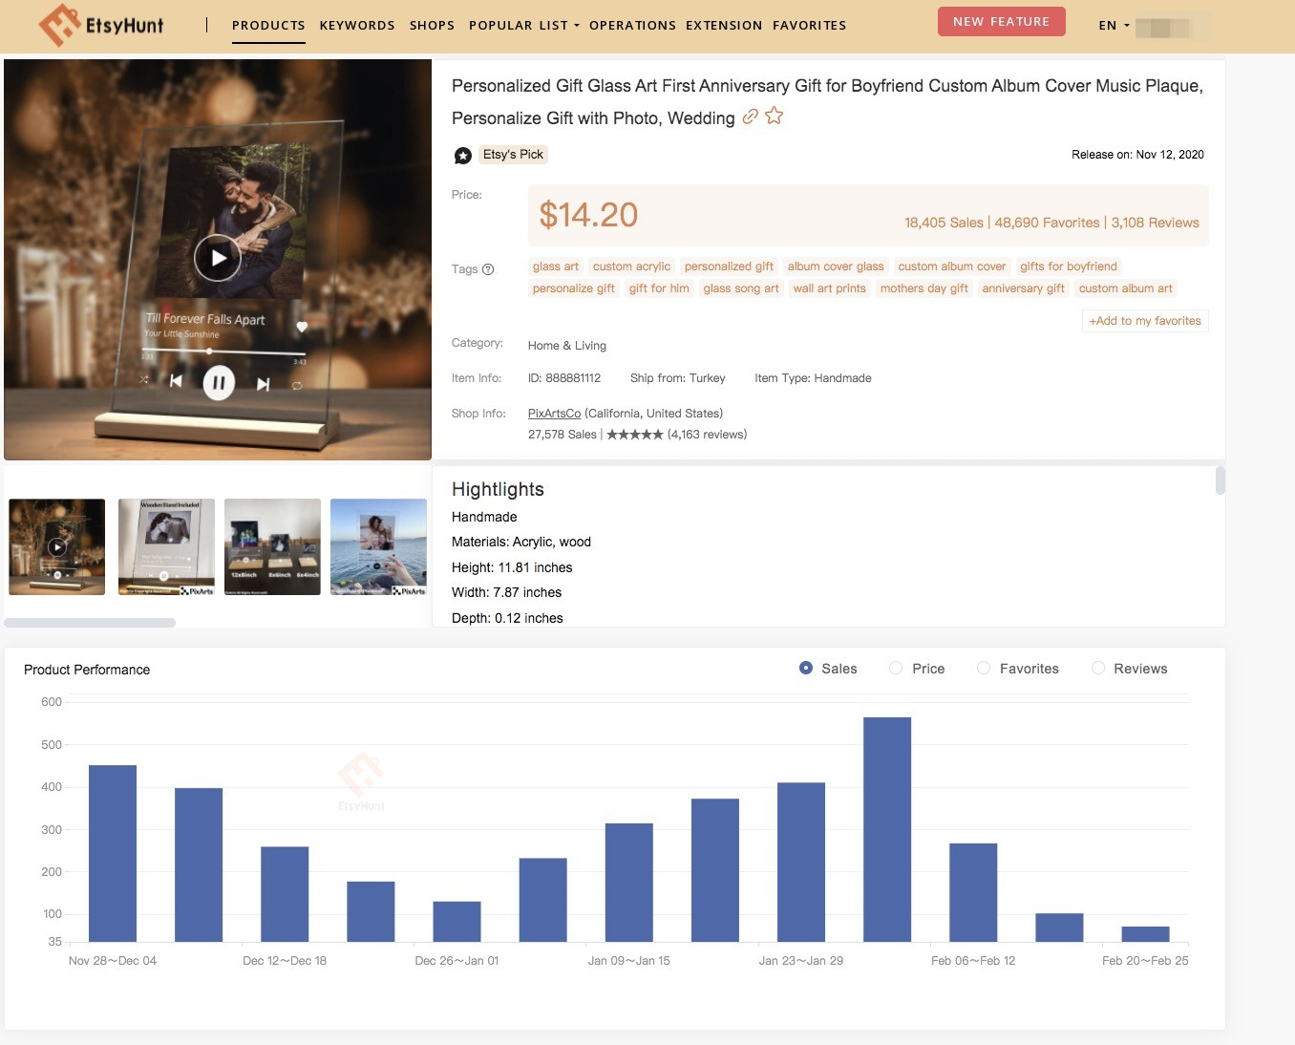This screenshot has width=1295, height=1045.
Task: Select the second product thumbnail
Action: pyautogui.click(x=164, y=546)
